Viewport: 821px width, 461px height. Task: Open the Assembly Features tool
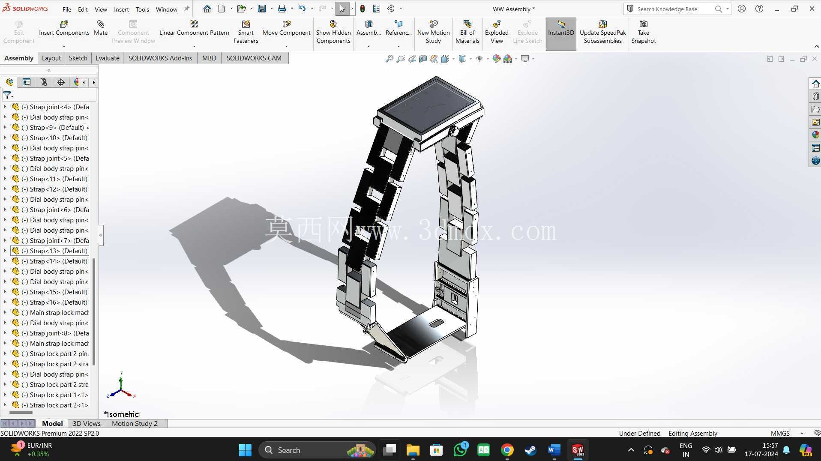[369, 28]
